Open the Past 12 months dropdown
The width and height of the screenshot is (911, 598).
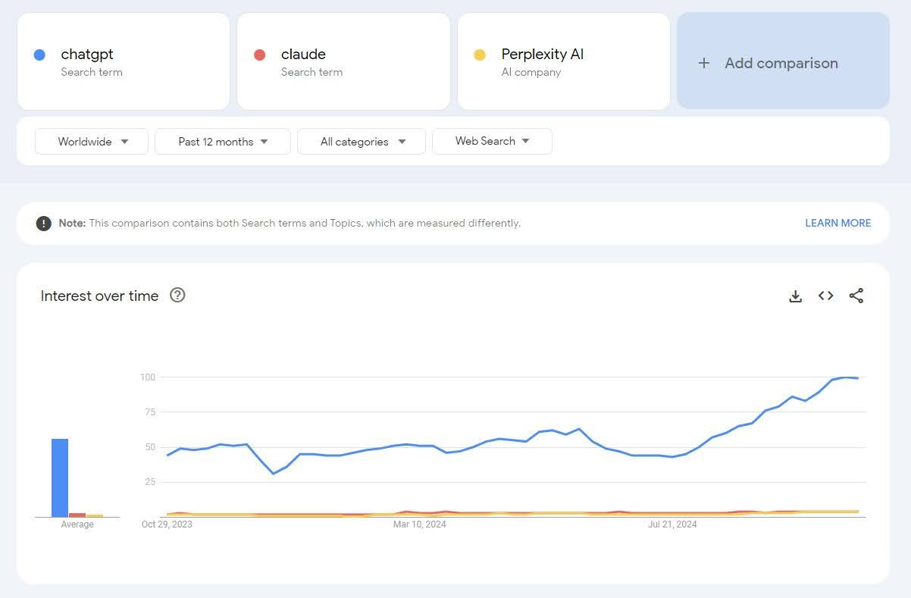pos(223,142)
